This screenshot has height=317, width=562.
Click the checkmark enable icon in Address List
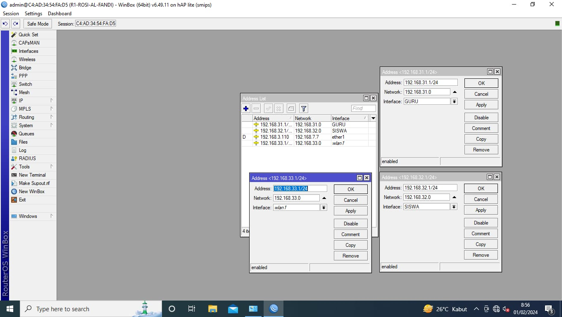click(268, 109)
